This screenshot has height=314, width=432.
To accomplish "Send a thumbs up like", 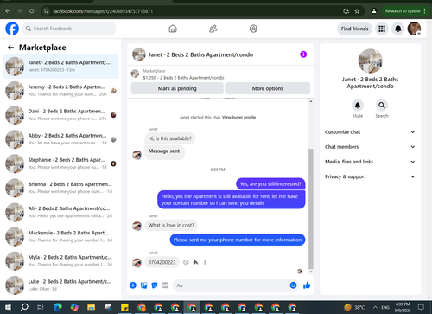I will click(307, 285).
